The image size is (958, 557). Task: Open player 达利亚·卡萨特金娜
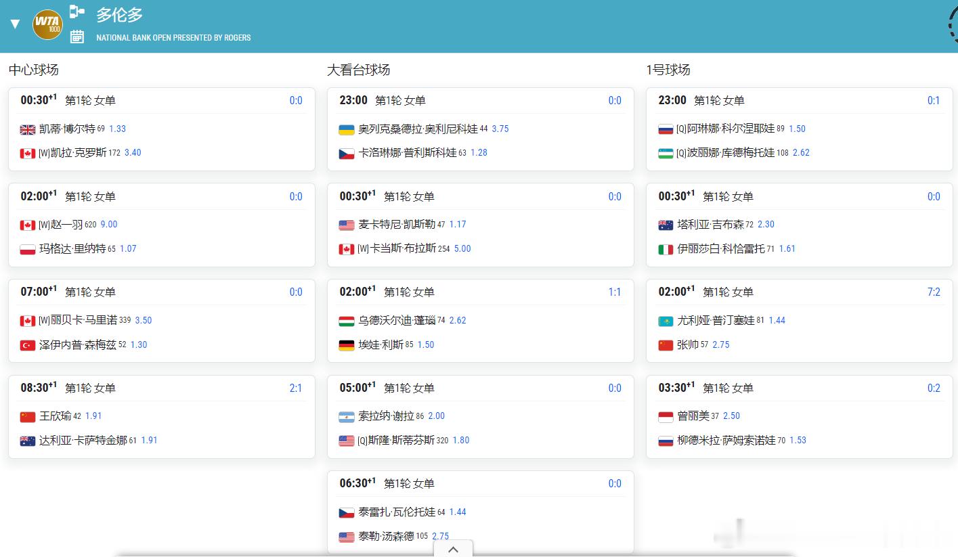point(83,440)
